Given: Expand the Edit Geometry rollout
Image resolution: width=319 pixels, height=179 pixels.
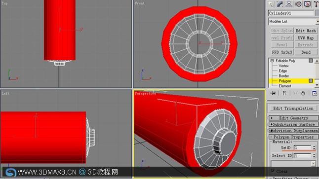Looking at the screenshot, I should (x=293, y=118).
